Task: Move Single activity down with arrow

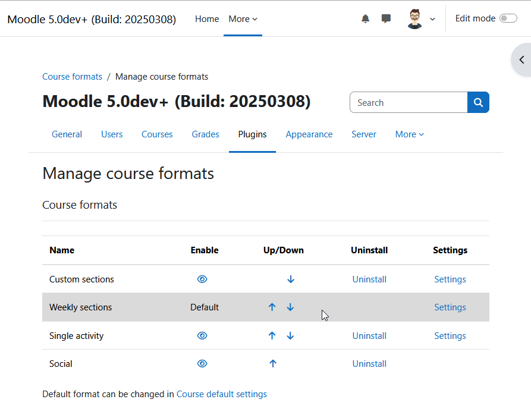Action: click(x=290, y=336)
